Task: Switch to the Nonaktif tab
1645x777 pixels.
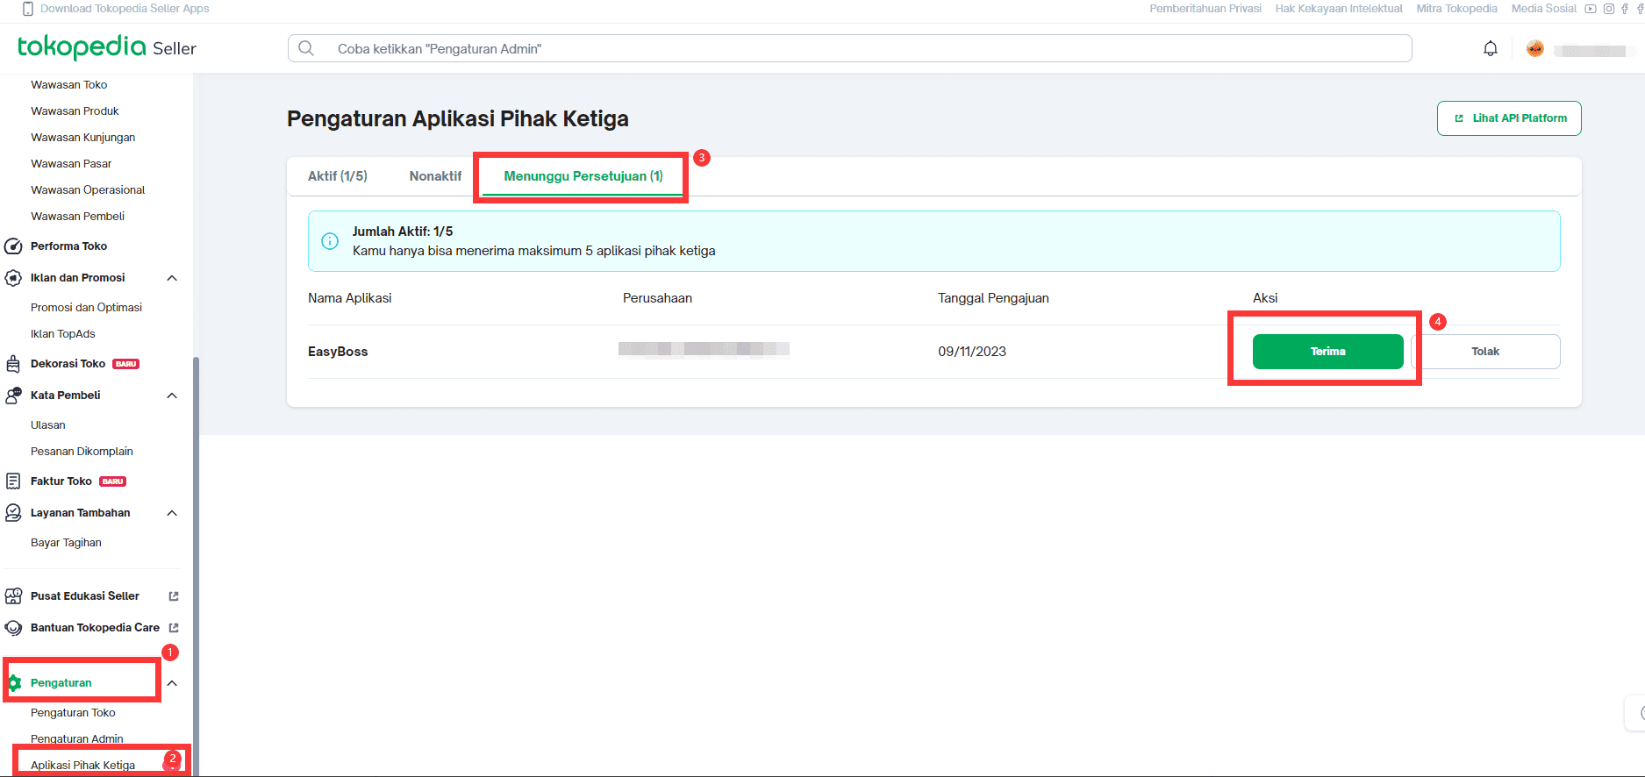Action: pyautogui.click(x=435, y=176)
